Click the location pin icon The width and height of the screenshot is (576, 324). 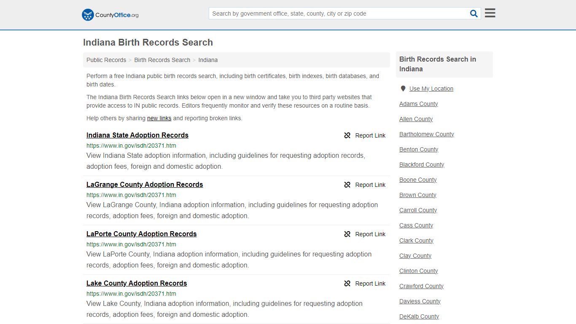pyautogui.click(x=403, y=89)
